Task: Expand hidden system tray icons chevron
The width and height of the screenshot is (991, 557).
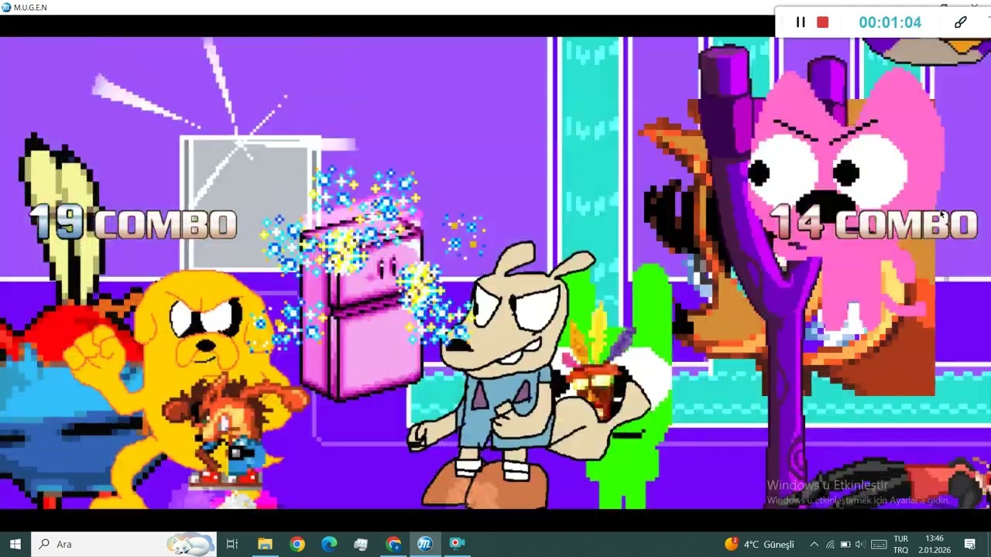Action: pyautogui.click(x=814, y=544)
